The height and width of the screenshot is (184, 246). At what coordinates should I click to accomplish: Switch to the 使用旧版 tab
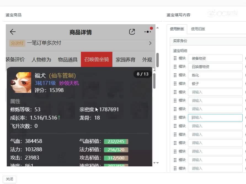tap(199, 29)
